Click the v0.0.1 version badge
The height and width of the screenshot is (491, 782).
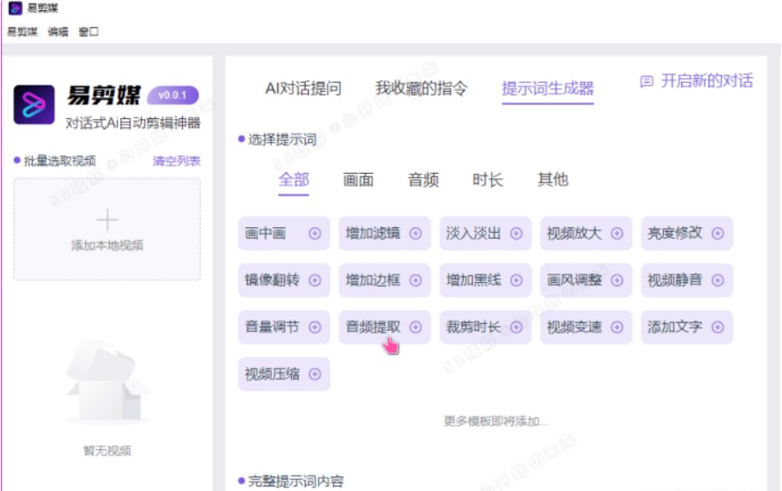point(173,95)
